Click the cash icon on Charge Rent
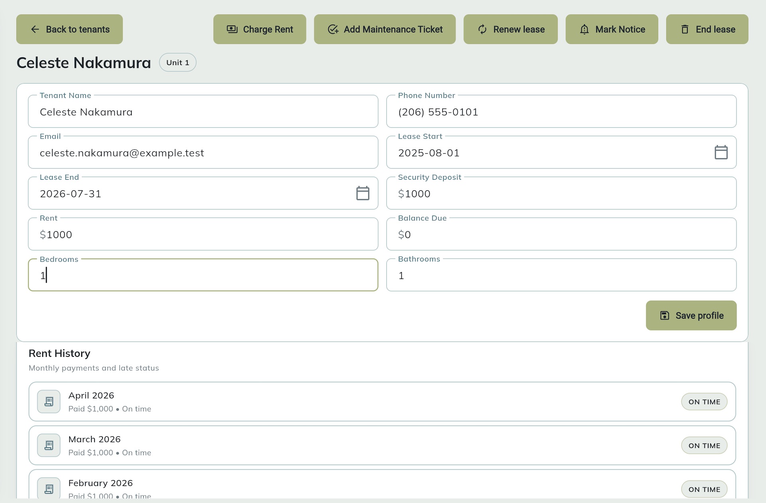This screenshot has width=766, height=503. 232,29
